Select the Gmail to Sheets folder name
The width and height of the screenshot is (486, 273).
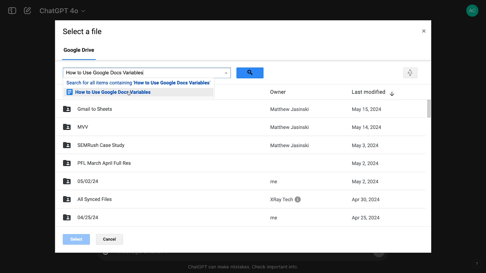[x=95, y=109]
